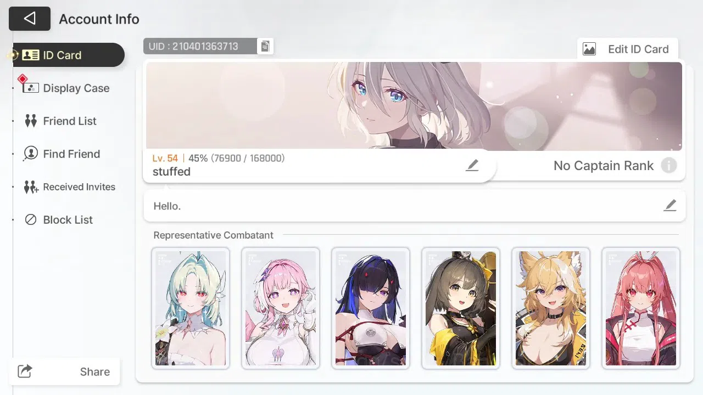Open Captain Rank info icon
703x395 pixels.
click(x=668, y=166)
